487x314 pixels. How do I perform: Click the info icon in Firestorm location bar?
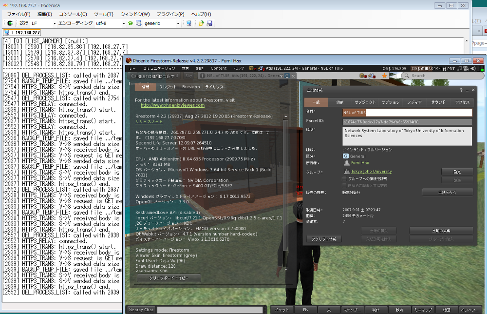202,76
